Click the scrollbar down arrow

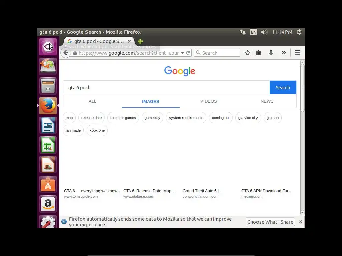click(x=302, y=213)
